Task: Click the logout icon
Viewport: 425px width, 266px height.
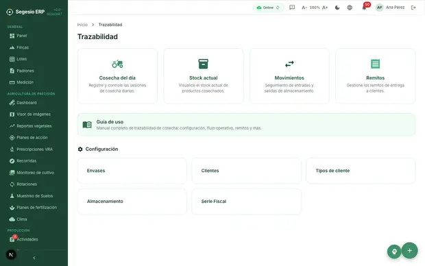Action: click(413, 8)
